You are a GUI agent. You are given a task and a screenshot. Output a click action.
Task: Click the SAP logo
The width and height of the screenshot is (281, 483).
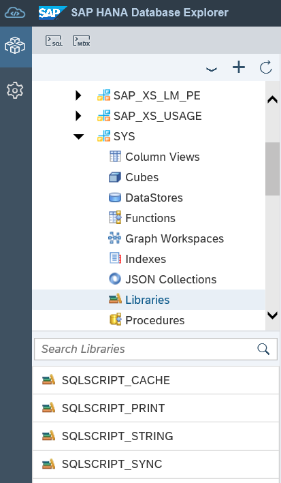click(x=52, y=13)
